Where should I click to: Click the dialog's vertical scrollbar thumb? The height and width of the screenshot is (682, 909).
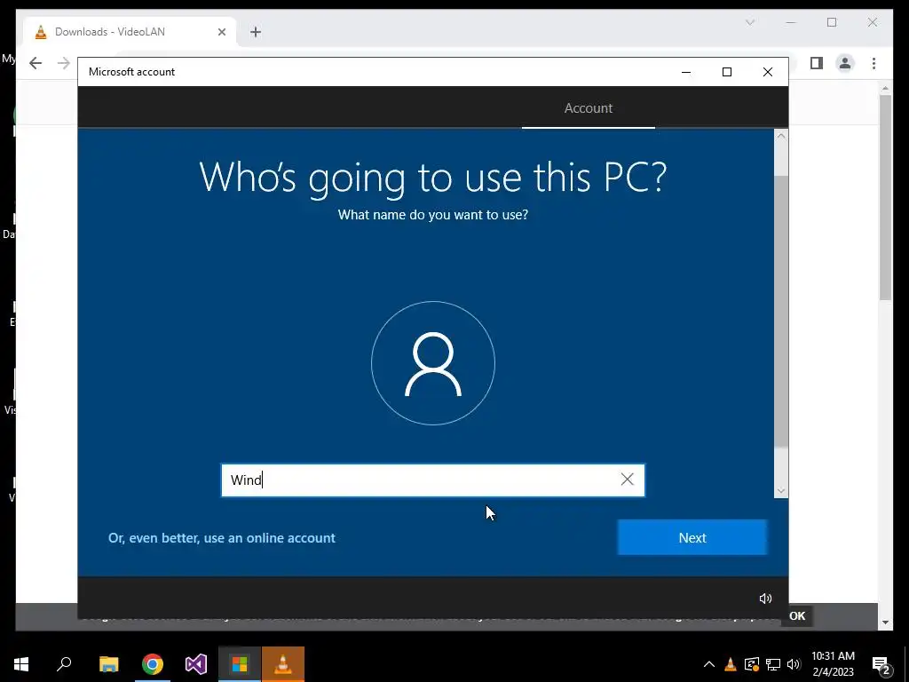click(x=781, y=310)
